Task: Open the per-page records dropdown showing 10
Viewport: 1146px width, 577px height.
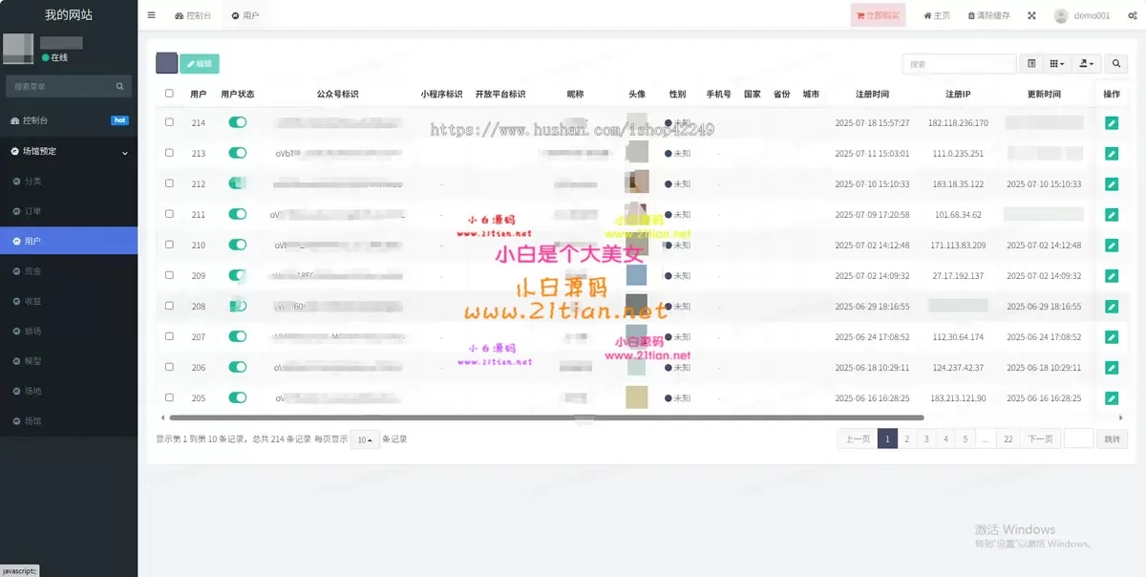Action: [x=363, y=438]
